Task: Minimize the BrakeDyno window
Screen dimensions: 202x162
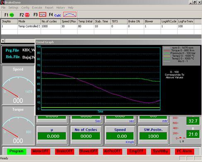Action: click(191, 2)
